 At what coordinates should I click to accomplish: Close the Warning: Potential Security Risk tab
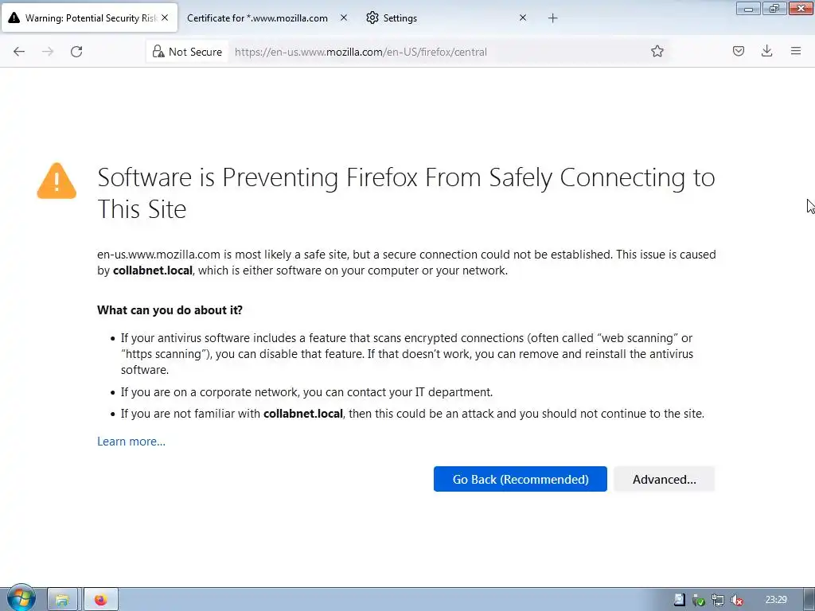(x=165, y=18)
